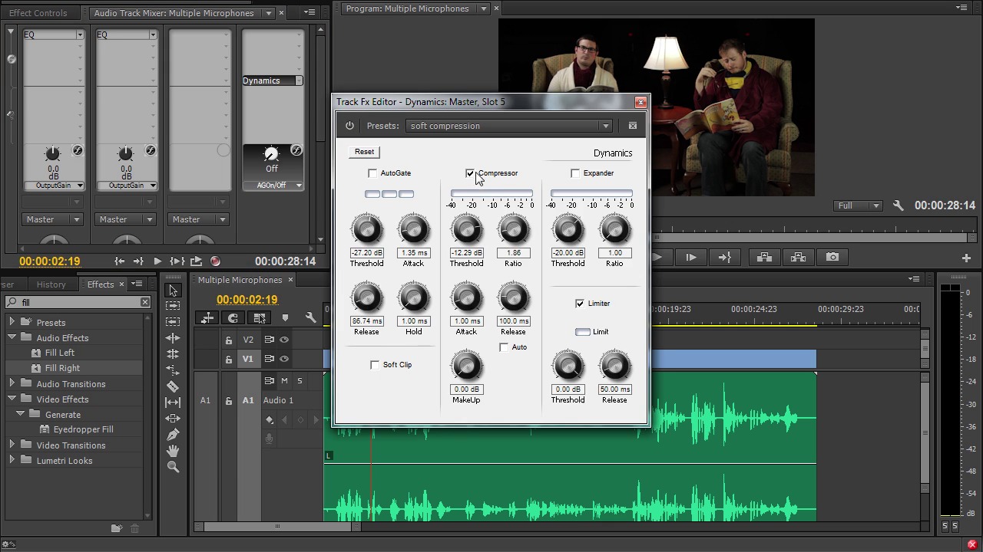The image size is (983, 552).
Task: Select the Hand tool
Action: pyautogui.click(x=173, y=451)
